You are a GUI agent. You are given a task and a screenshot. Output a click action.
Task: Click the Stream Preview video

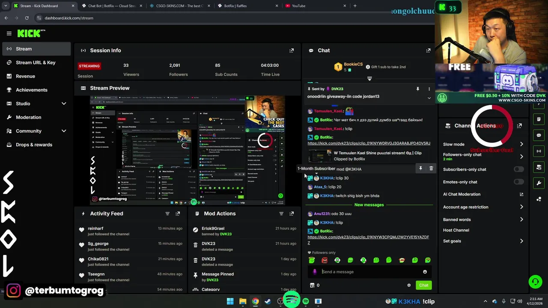coord(188,150)
